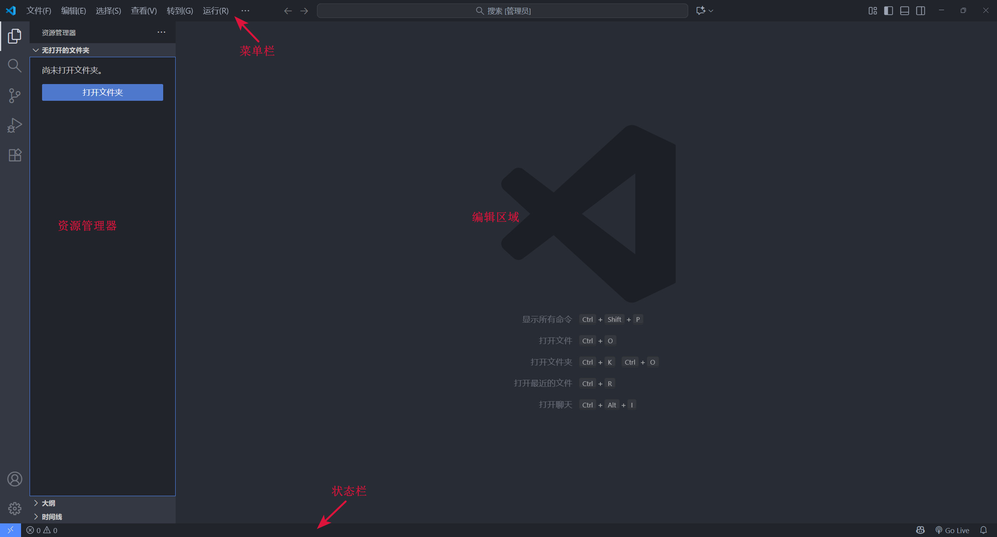Open the 选择(S) menu
The image size is (997, 537).
pyautogui.click(x=108, y=11)
